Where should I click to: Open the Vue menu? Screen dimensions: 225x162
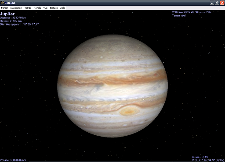coord(45,8)
